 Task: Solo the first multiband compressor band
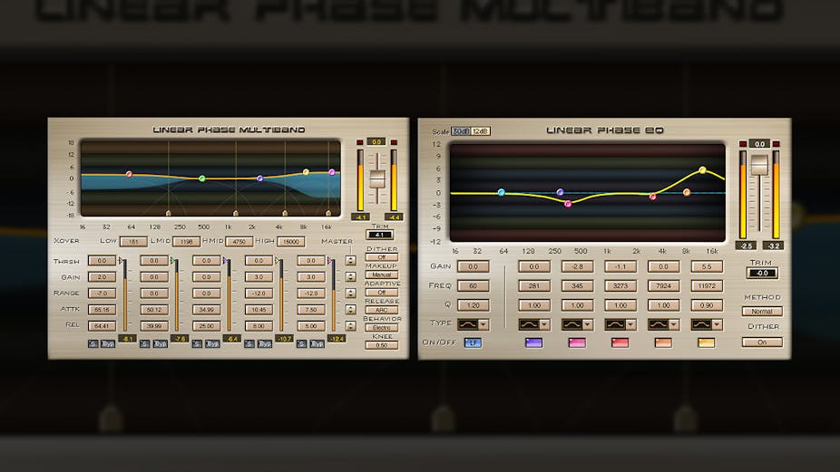pyautogui.click(x=93, y=343)
